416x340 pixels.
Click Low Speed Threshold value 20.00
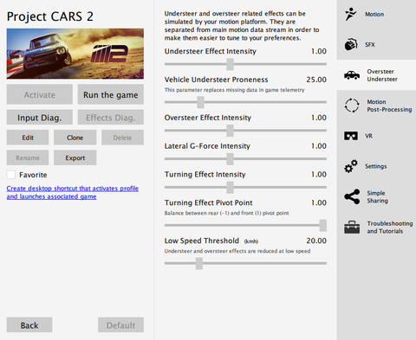pos(316,241)
